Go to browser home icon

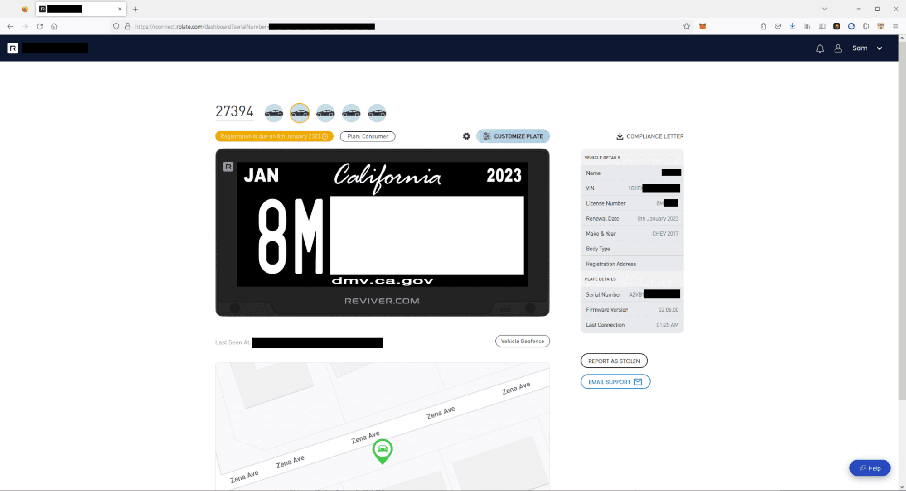(x=54, y=26)
